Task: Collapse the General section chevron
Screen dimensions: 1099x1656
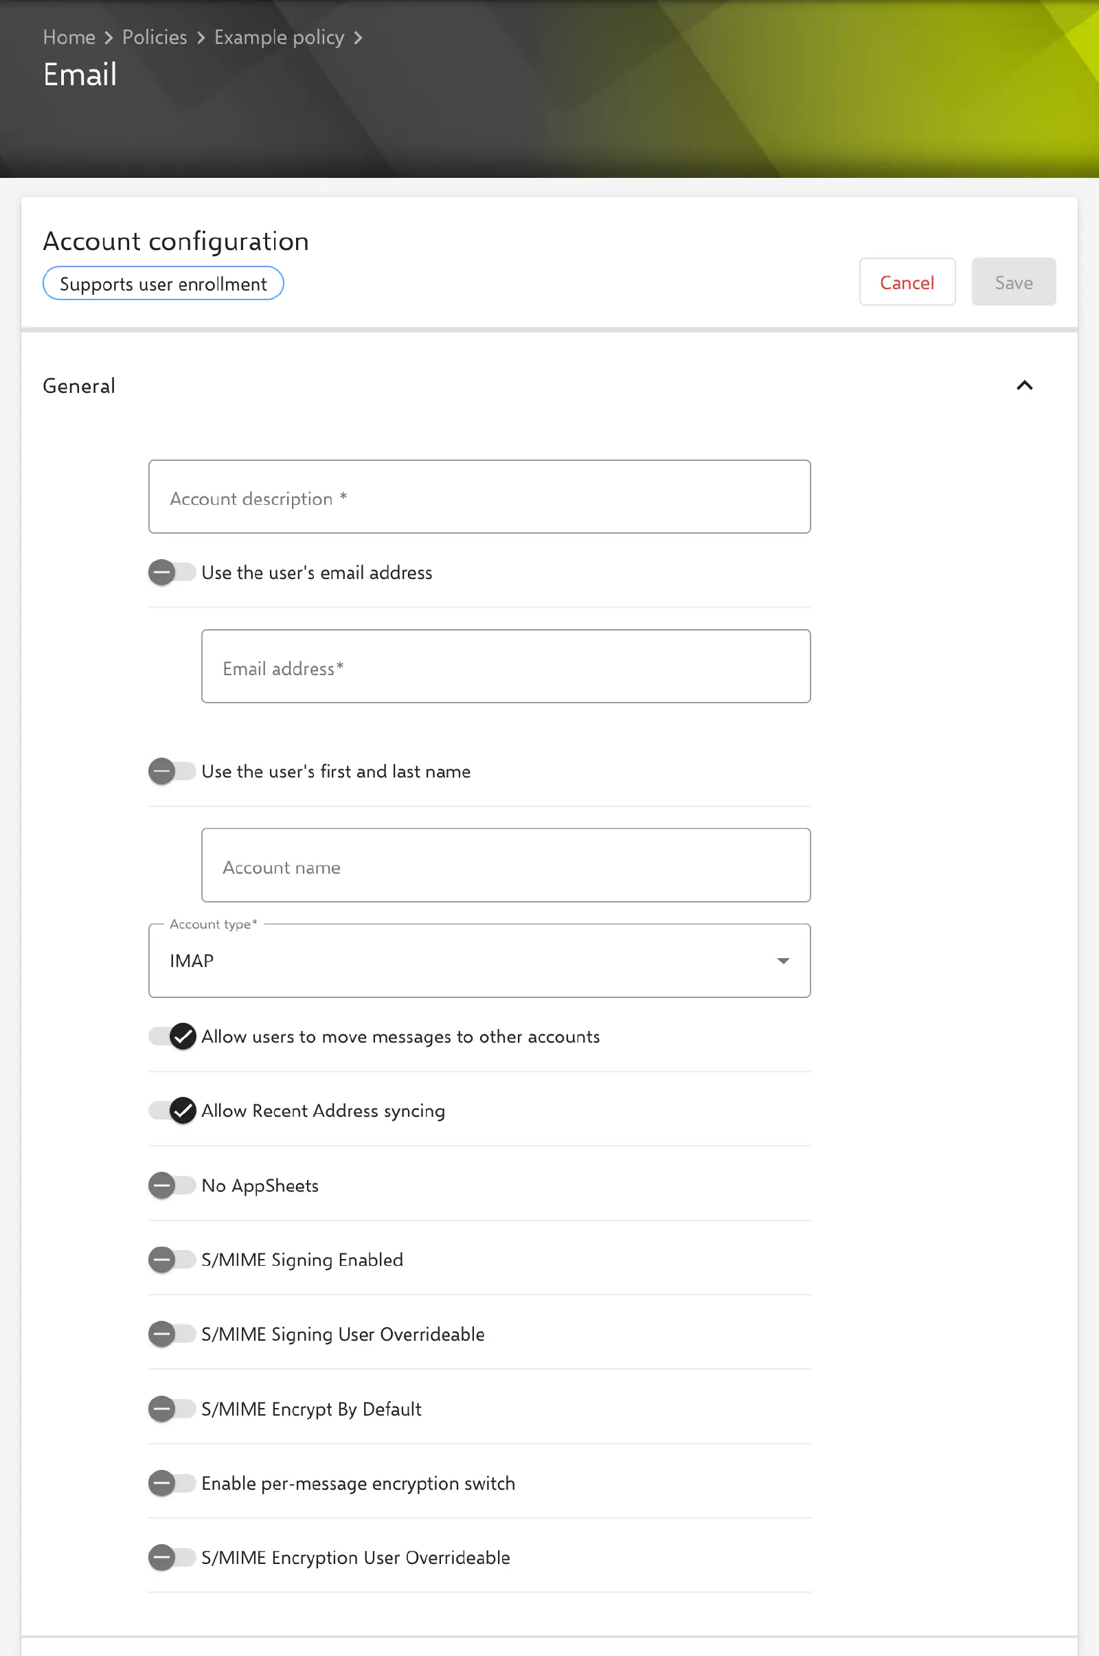Action: point(1024,385)
